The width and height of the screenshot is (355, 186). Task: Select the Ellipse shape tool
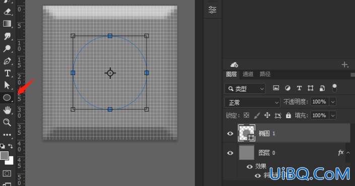pos(7,98)
